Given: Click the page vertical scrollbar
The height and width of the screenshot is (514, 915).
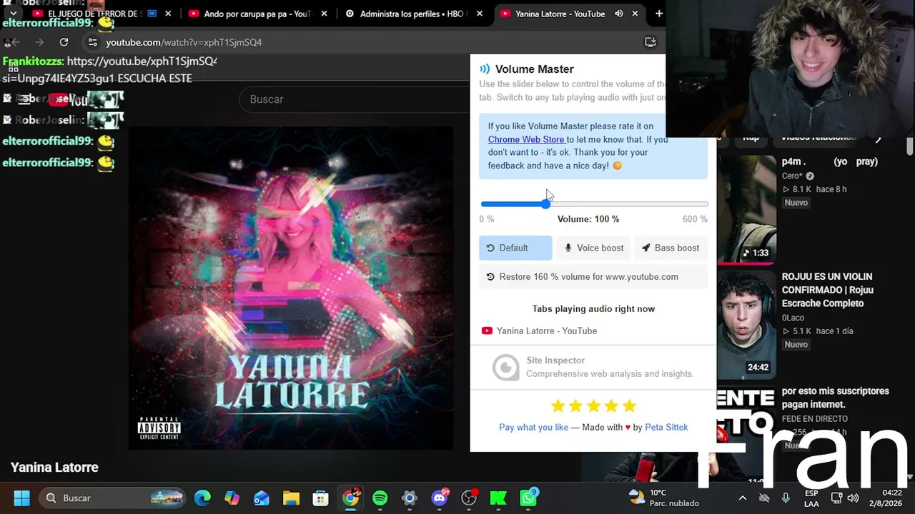Looking at the screenshot, I should (x=910, y=145).
